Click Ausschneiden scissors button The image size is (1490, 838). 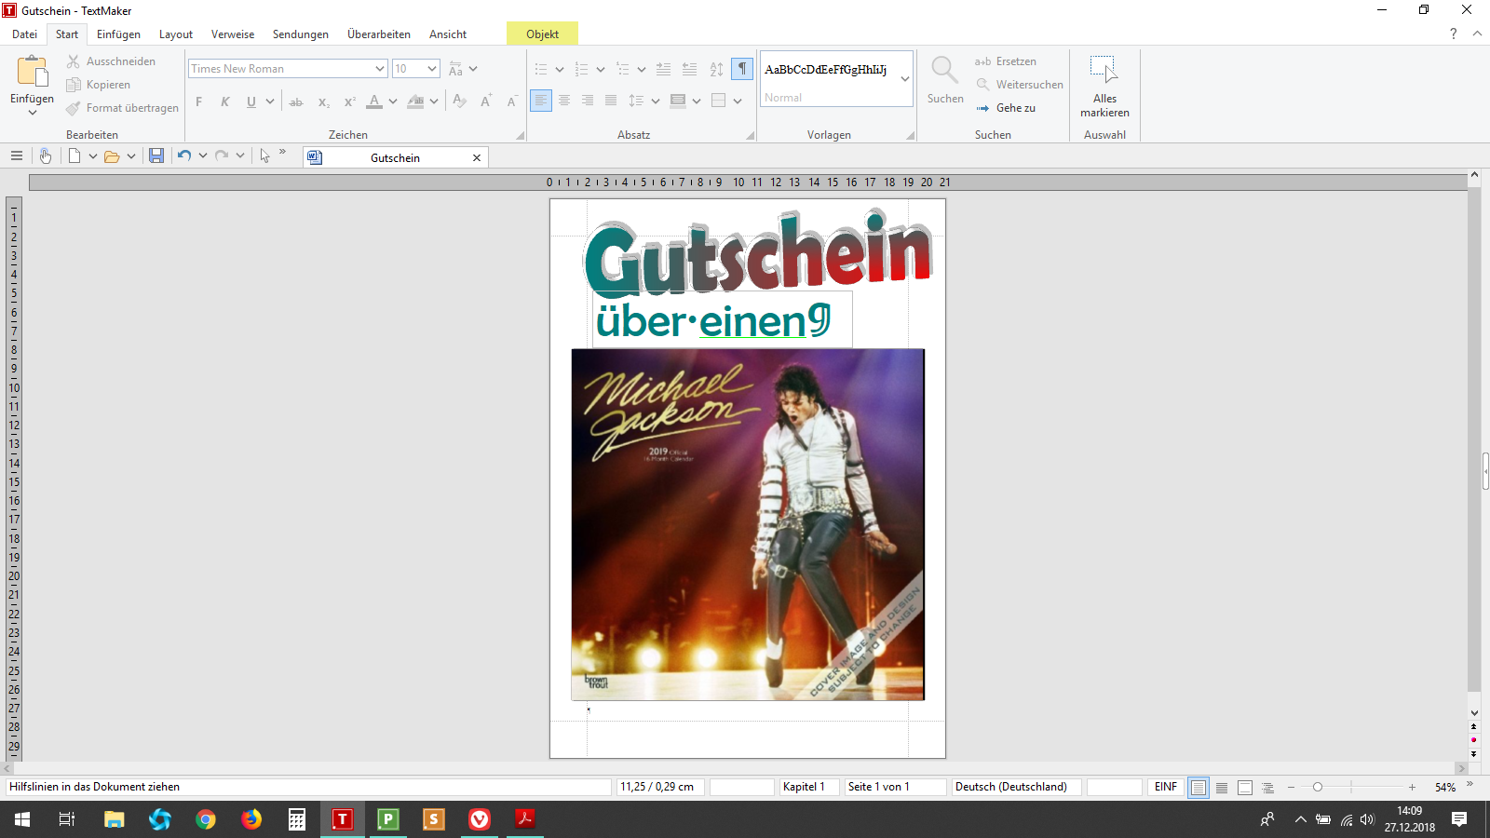(x=111, y=61)
